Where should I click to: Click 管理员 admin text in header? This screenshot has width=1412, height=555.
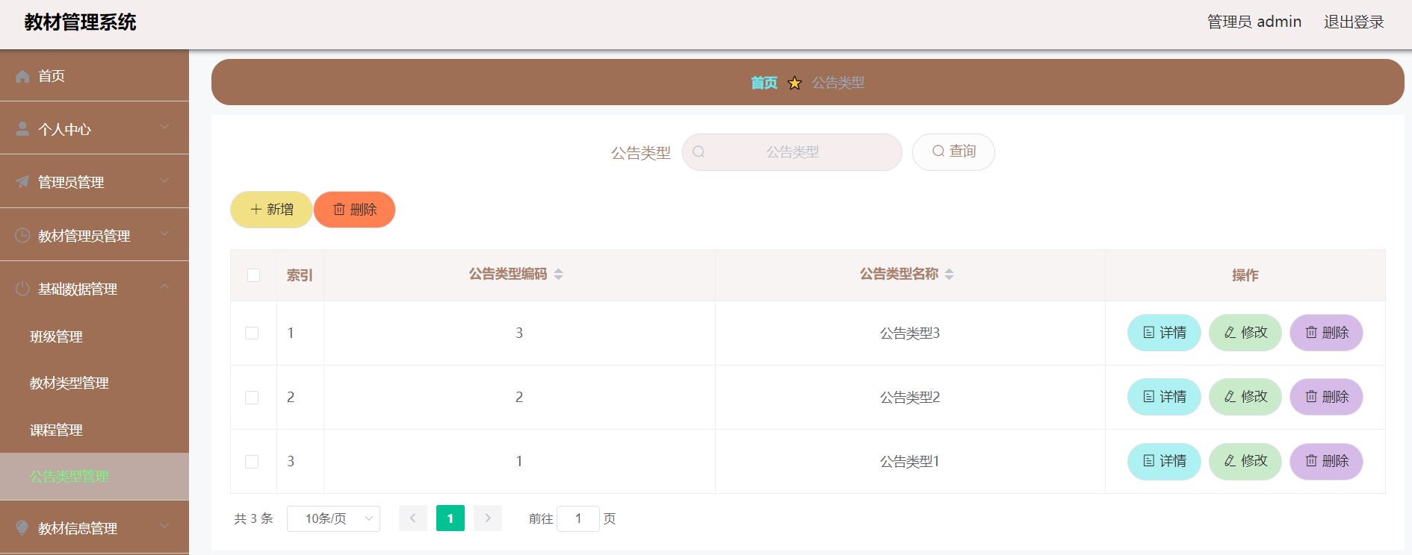coord(1254,22)
